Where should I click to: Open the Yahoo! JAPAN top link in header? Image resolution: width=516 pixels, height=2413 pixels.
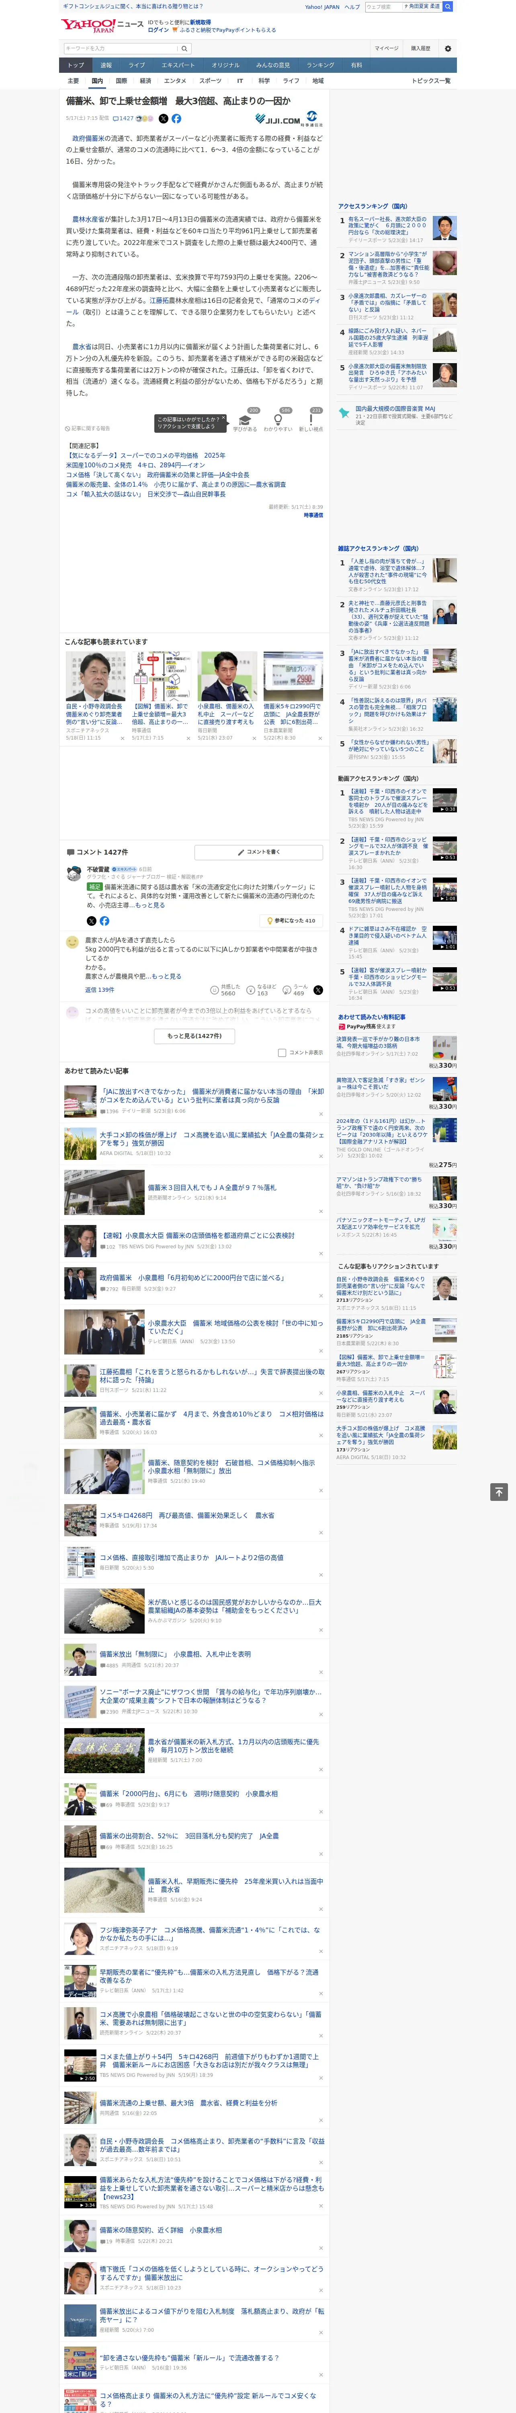pyautogui.click(x=322, y=6)
